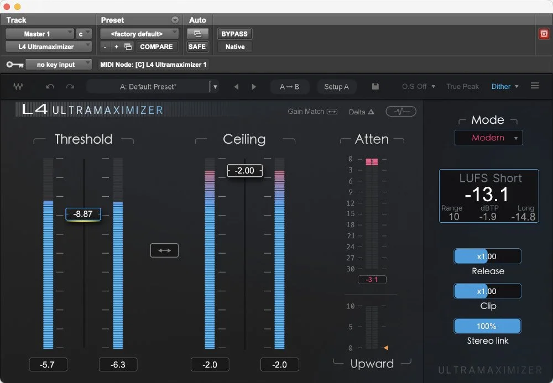This screenshot has width=553, height=383.
Task: Redo the last plugin change
Action: [70, 86]
